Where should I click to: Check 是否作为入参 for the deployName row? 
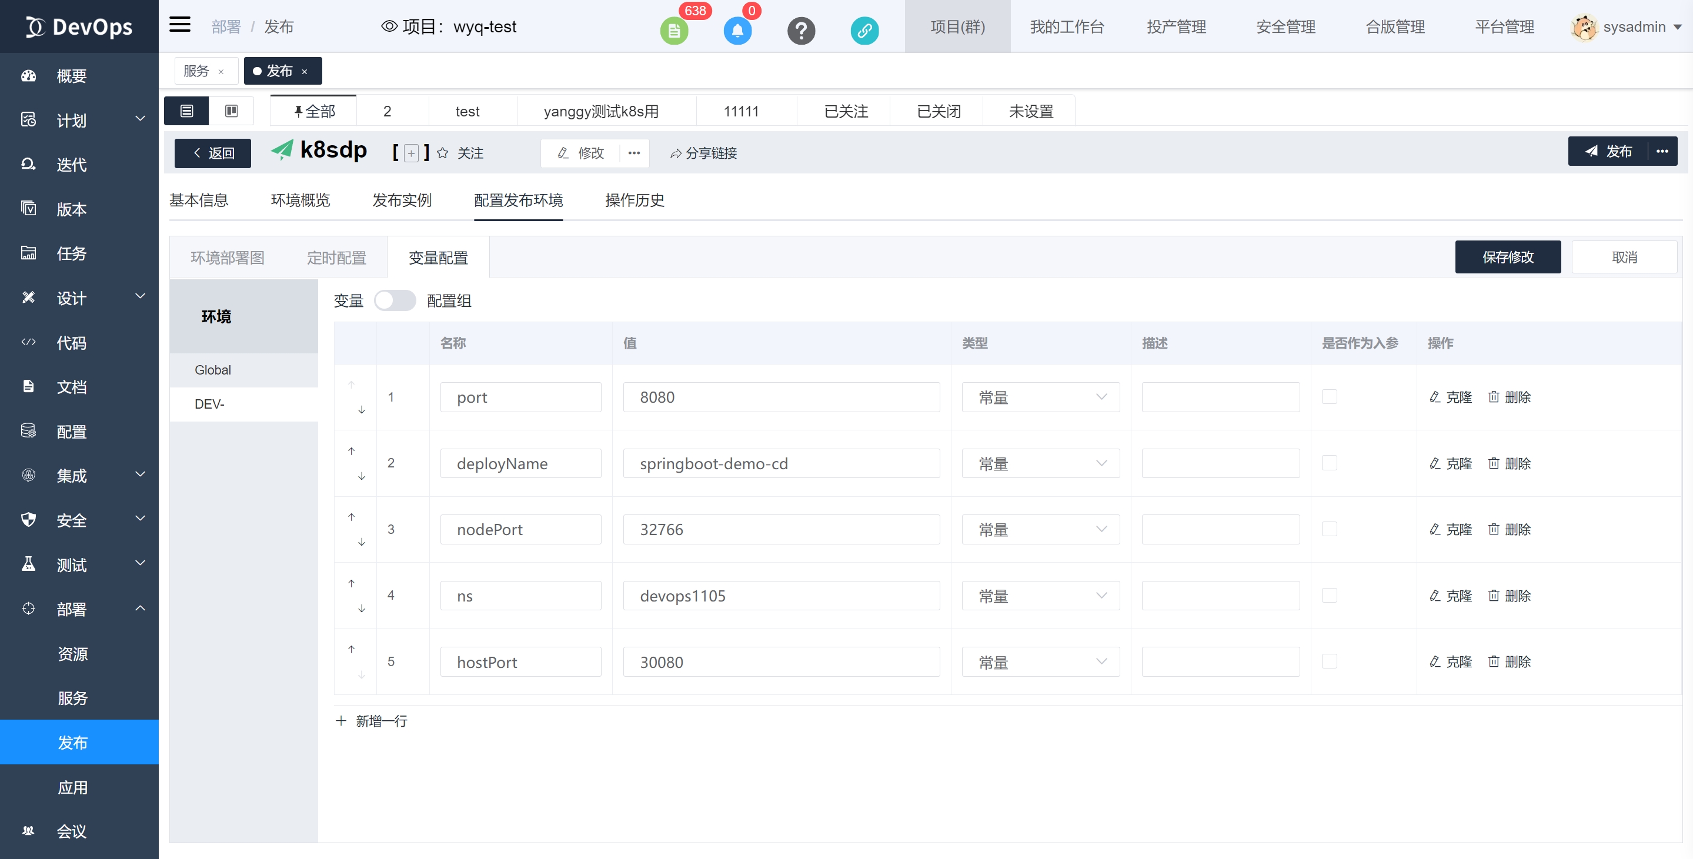coord(1330,463)
